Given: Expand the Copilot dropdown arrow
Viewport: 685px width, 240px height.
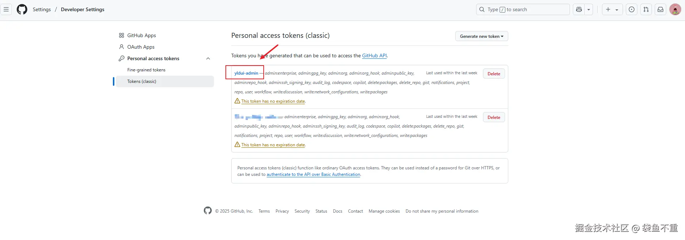Looking at the screenshot, I should [x=589, y=9].
